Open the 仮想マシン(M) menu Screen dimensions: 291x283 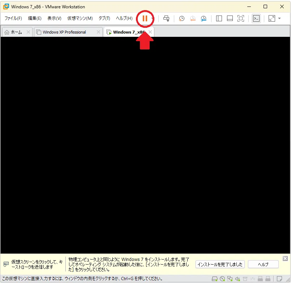[80, 18]
